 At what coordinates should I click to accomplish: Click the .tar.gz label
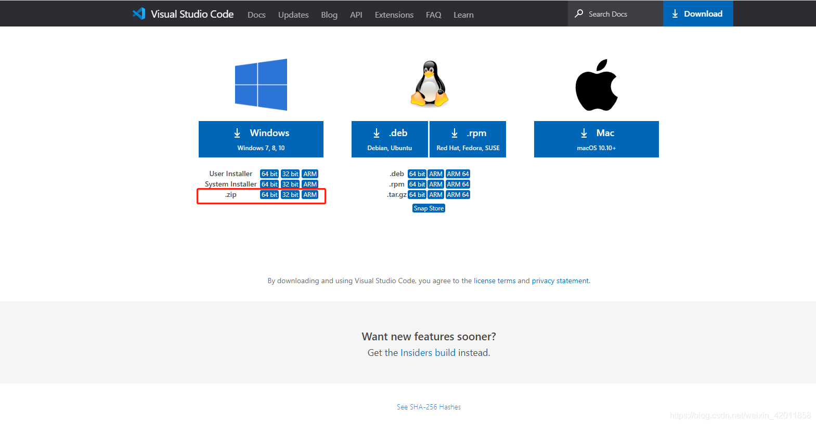pyautogui.click(x=397, y=195)
